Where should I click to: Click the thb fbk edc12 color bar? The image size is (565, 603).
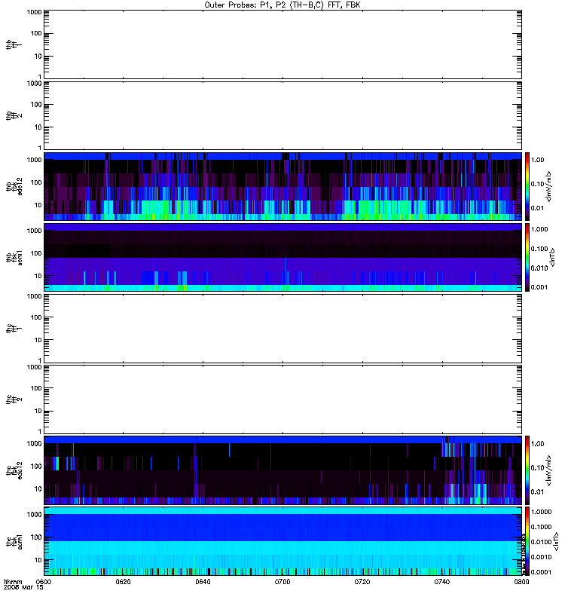(527, 186)
